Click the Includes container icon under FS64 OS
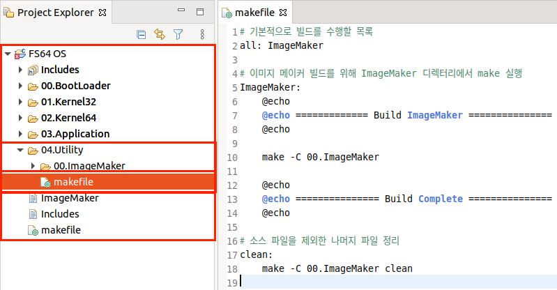This screenshot has height=290, width=557. [x=33, y=70]
